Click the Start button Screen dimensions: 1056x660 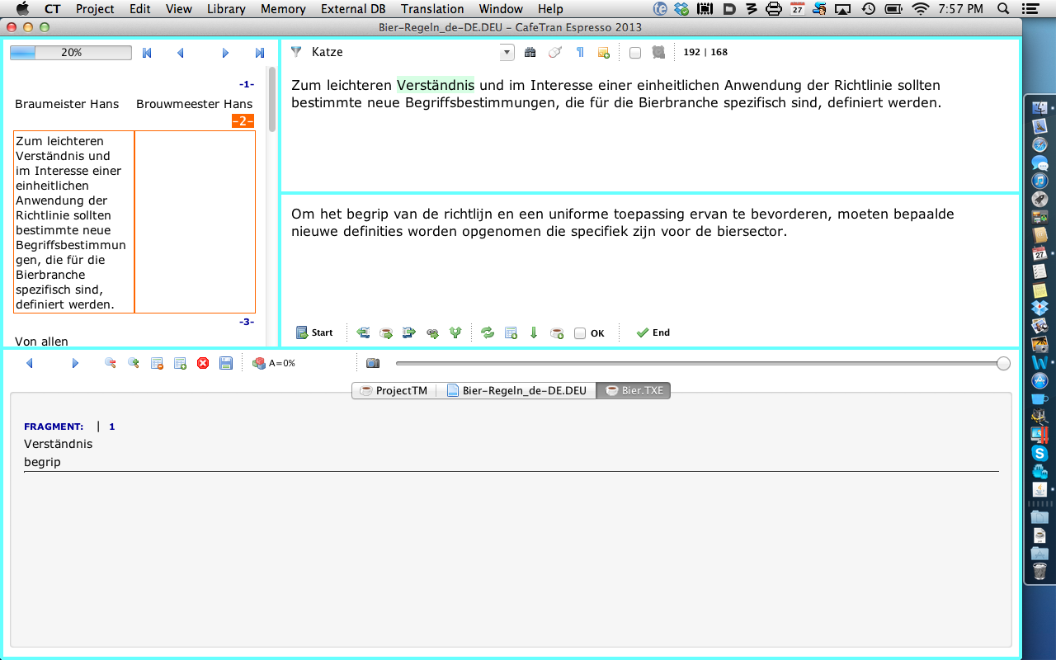314,333
